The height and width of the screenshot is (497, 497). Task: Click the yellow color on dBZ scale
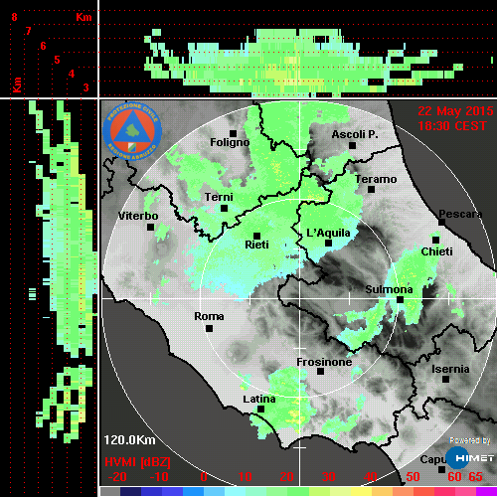361,491
